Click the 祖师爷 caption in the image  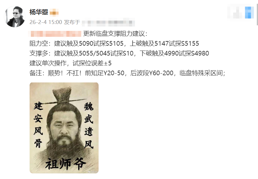click(65, 164)
